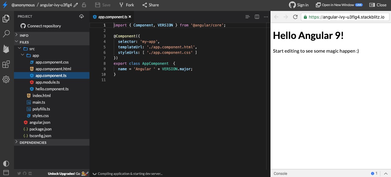
Task: Select app.component.ts in file tree
Action: click(52, 75)
